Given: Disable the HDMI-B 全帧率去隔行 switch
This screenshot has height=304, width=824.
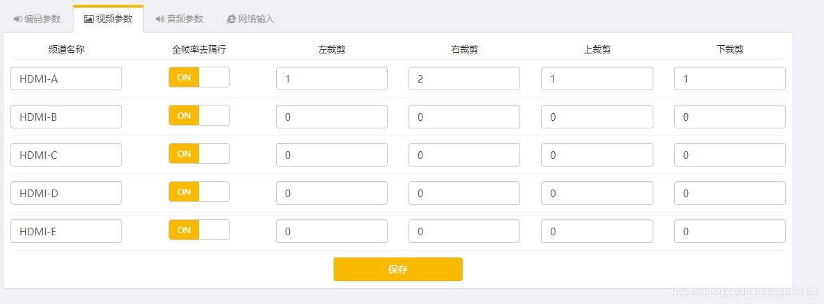Looking at the screenshot, I should pyautogui.click(x=198, y=115).
